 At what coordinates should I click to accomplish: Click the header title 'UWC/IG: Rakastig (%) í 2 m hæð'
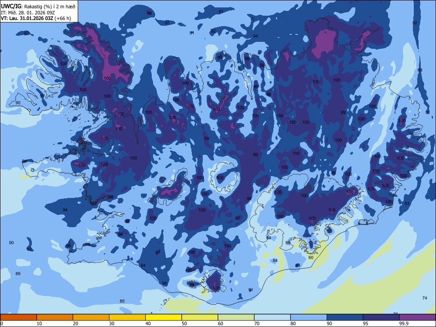coord(38,7)
